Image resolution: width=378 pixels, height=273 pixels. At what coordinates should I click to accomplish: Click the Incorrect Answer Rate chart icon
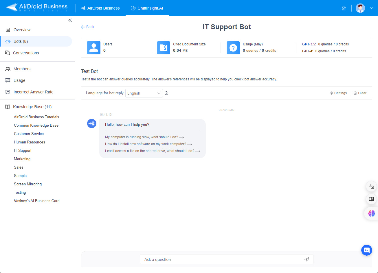(8, 92)
